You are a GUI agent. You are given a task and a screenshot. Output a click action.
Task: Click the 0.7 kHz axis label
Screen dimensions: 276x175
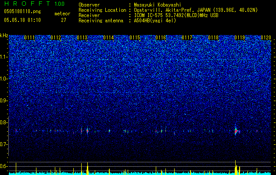(3, 144)
